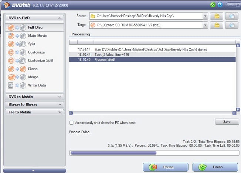Expand the DVD to Mobile section
Screen dimensions: 241x173
tap(34, 97)
